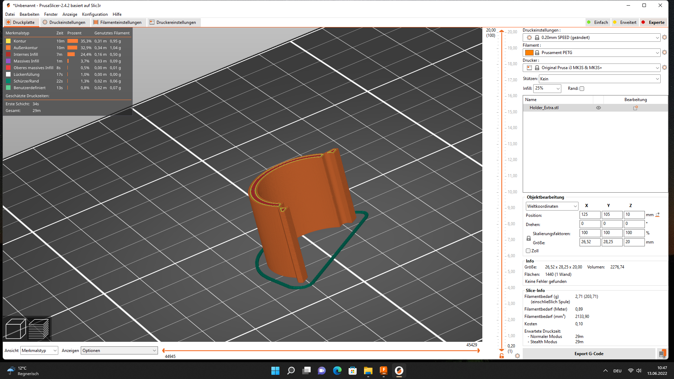Enable the Zoll checkbox

pos(528,251)
